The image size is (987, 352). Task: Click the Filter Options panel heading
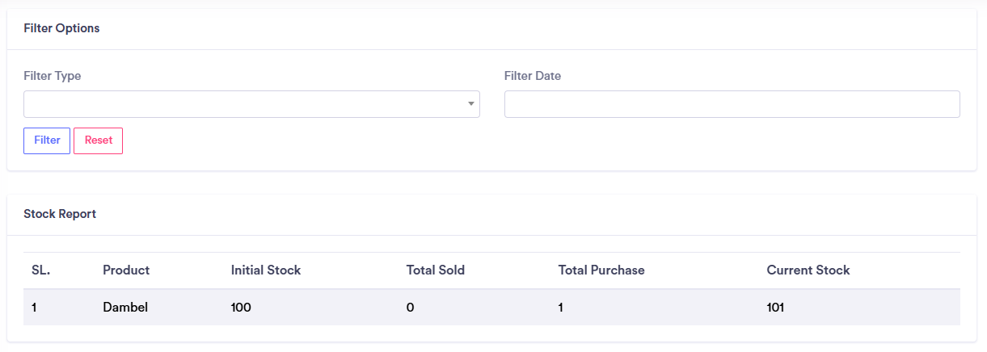(x=61, y=28)
